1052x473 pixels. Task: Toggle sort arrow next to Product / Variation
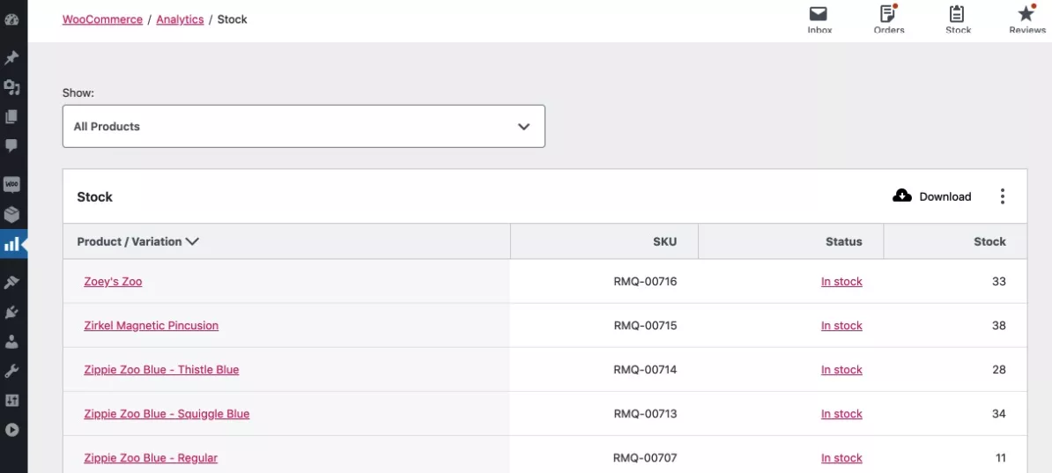coord(193,241)
